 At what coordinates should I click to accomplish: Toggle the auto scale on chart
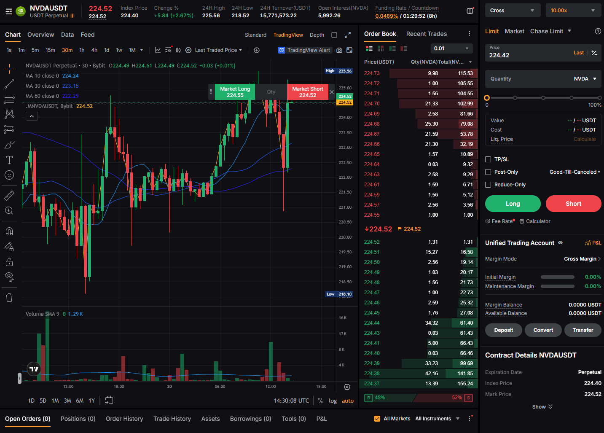pyautogui.click(x=348, y=401)
